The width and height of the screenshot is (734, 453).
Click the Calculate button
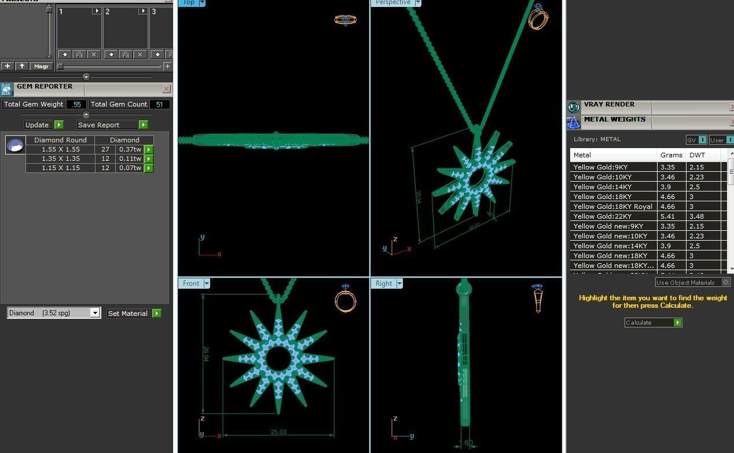(653, 322)
